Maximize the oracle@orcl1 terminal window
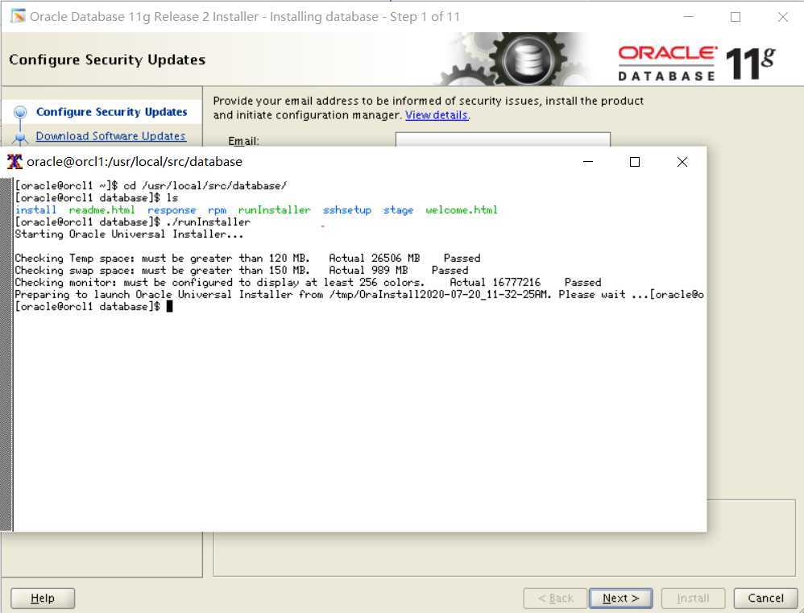This screenshot has height=613, width=804. pyautogui.click(x=634, y=162)
